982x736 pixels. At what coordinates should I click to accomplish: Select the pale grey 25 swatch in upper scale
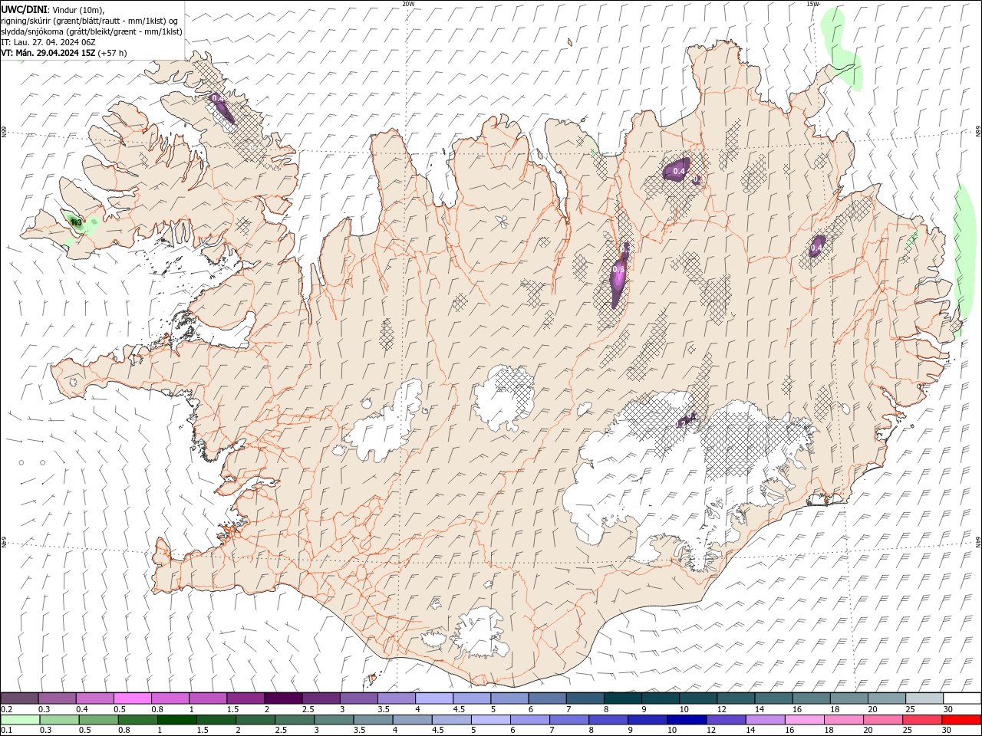(924, 698)
